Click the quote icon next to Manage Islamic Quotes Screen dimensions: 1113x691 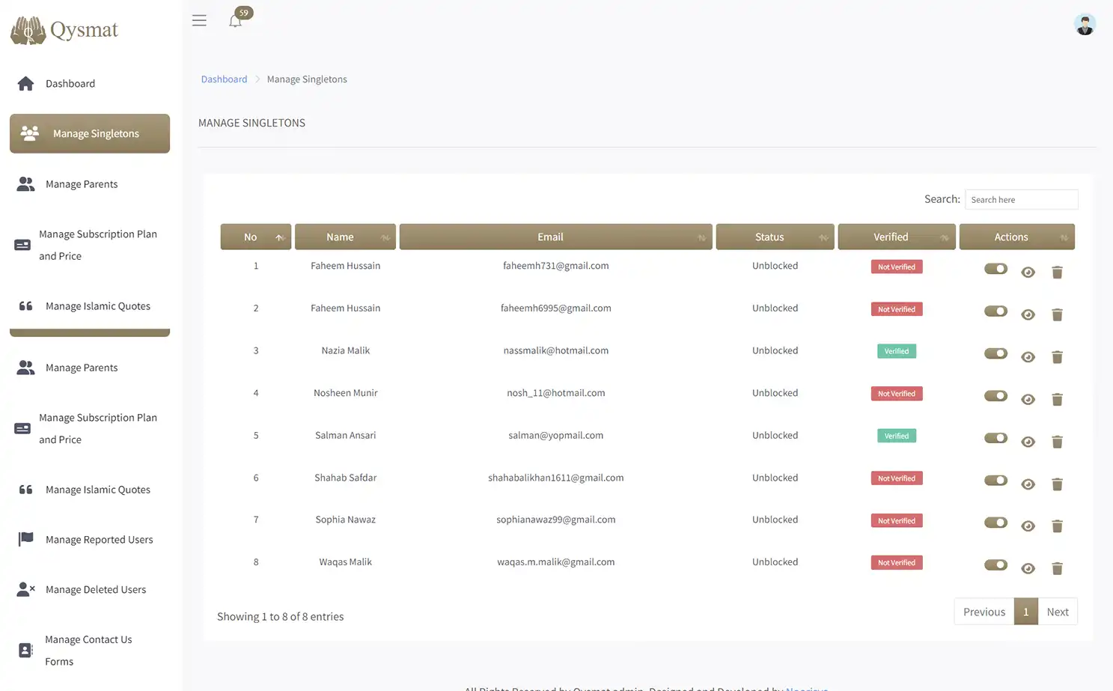[x=25, y=305]
